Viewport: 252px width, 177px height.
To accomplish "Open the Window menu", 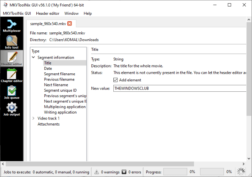I will click(x=71, y=13).
